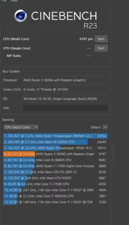Screen dimensions: 129x225
Task: Open the File menu
Action: pos(4,1)
